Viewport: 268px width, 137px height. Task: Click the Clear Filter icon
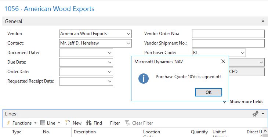pos(127,123)
